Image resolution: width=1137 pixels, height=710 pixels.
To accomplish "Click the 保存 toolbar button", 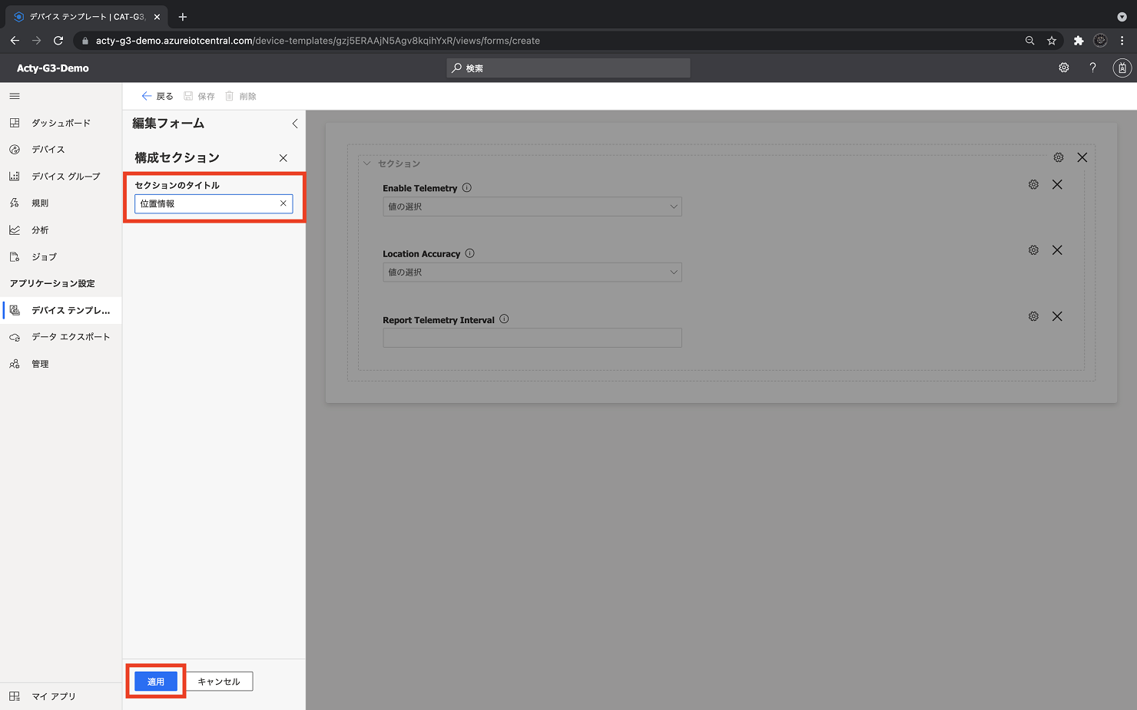I will (x=199, y=96).
